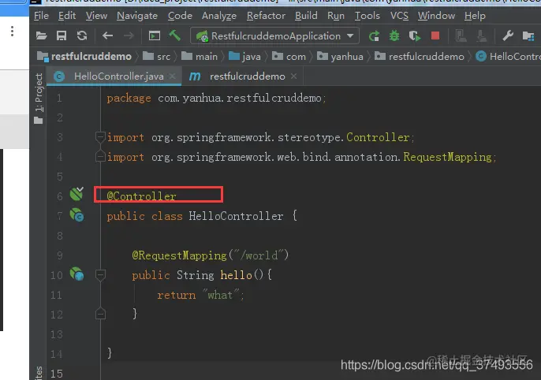Click the restfulcruddemo project breadcrumb
The height and width of the screenshot is (380, 541).
[84, 56]
